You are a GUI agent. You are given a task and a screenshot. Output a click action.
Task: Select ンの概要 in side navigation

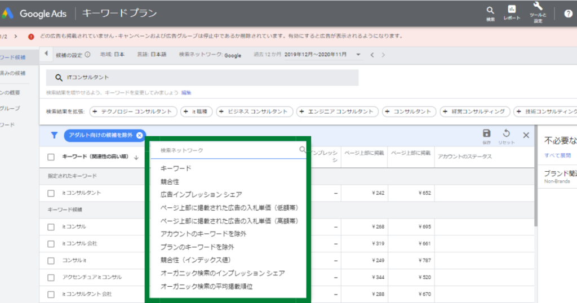10,93
